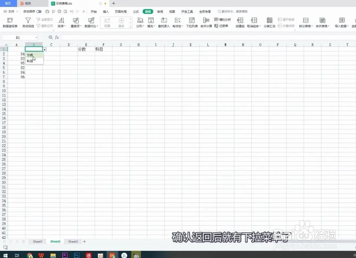The height and width of the screenshot is (258, 356).
Task: Switch to the 插入 ribbon tab
Action: pyautogui.click(x=106, y=12)
